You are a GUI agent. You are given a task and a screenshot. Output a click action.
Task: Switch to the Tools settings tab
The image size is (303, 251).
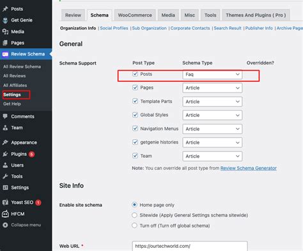(x=210, y=15)
